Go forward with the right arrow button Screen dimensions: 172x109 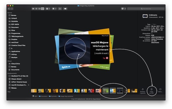click(x=12, y=9)
